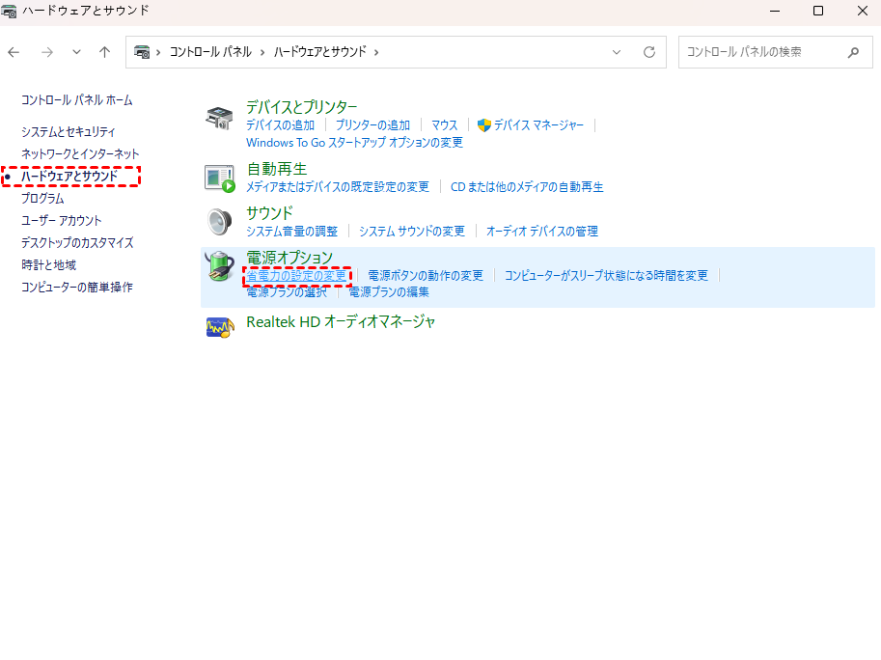The image size is (881, 660).
Task: Click 電源プランの選択 link
Action: [x=287, y=292]
